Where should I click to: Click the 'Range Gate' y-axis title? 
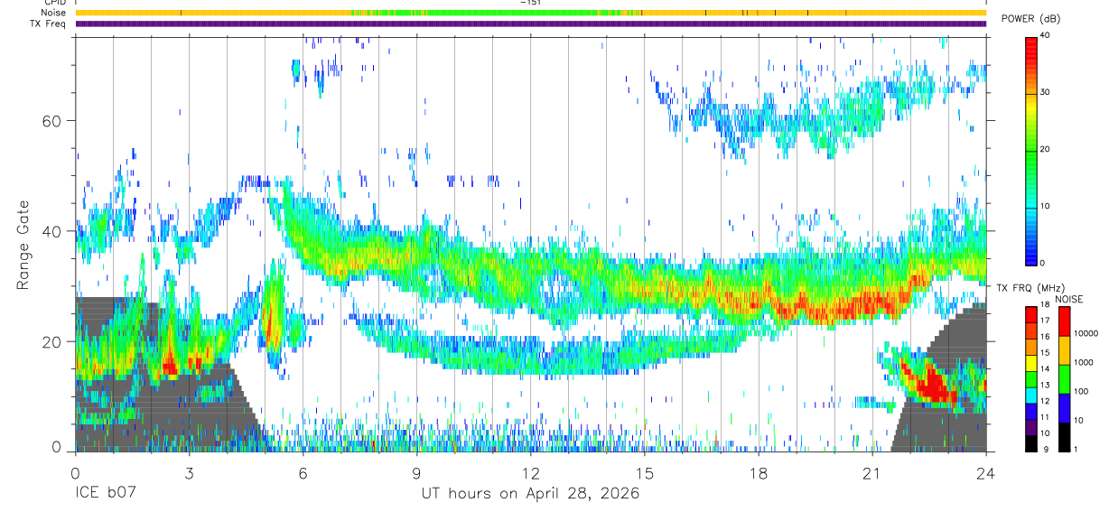point(23,246)
